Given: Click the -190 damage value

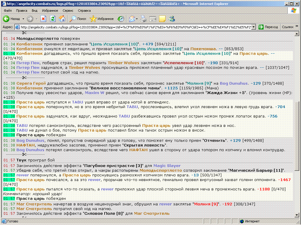Looking at the screenshot, I should coord(213,63).
